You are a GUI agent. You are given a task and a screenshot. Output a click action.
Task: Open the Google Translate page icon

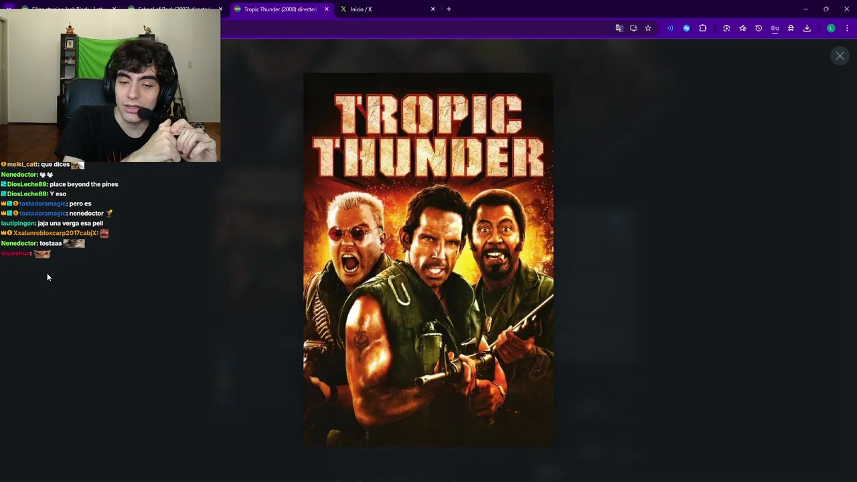click(x=619, y=28)
